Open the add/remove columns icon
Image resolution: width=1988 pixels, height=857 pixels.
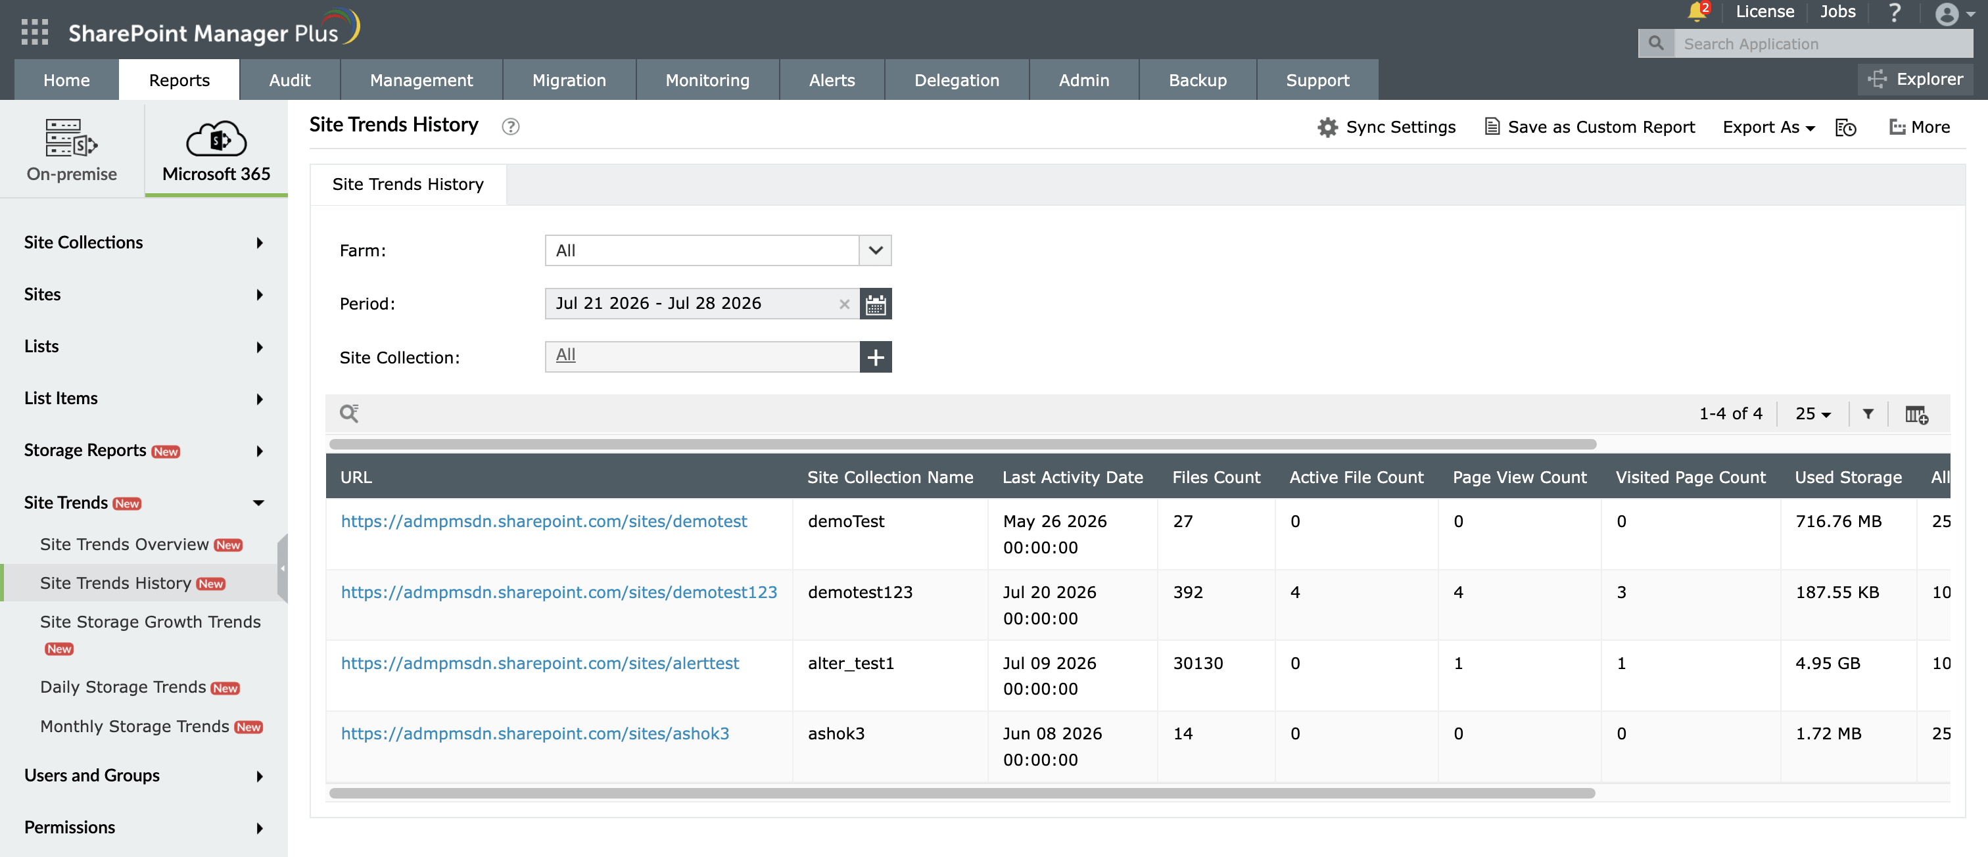(1916, 414)
